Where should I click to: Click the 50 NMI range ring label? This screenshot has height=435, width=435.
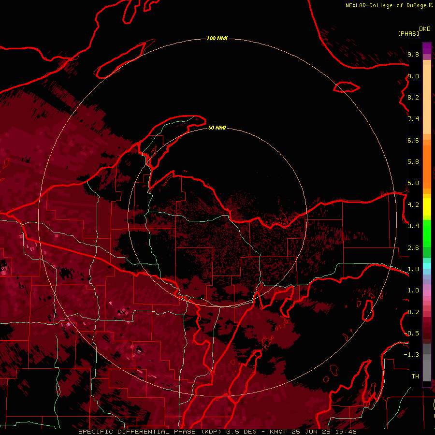(217, 128)
